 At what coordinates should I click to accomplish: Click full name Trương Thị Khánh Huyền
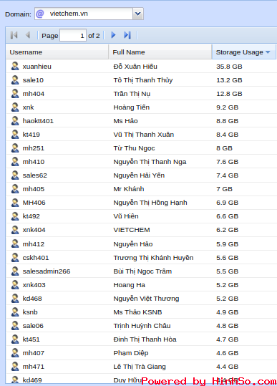(x=153, y=258)
